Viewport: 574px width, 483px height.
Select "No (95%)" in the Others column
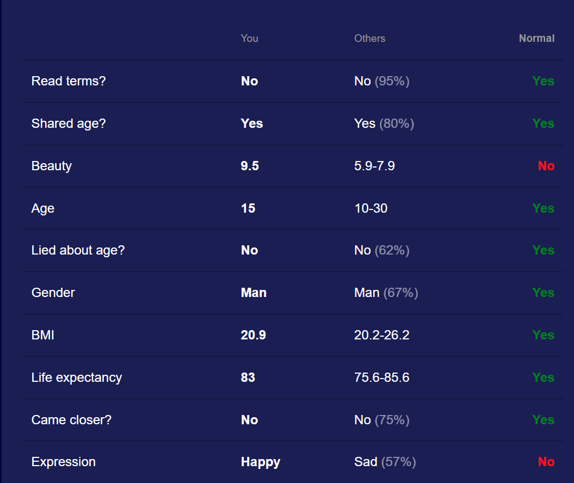[x=381, y=81]
